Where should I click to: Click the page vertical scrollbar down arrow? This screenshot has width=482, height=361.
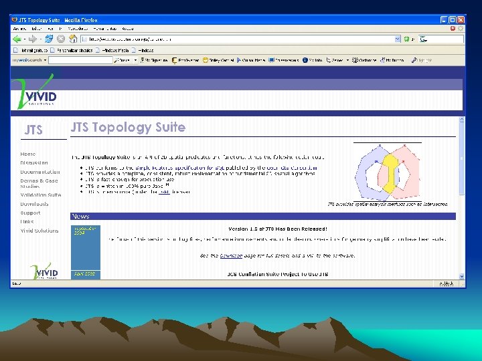click(x=461, y=276)
